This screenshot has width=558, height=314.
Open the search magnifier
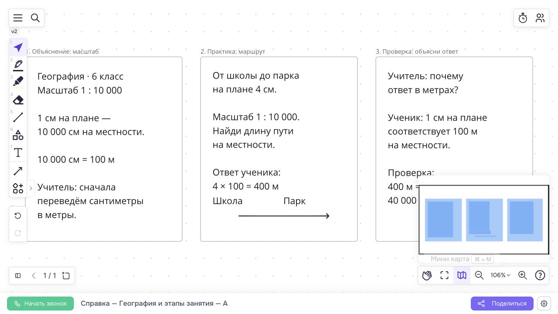35,18
